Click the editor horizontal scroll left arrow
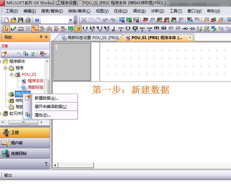The height and width of the screenshot is (187, 231). pyautogui.click(x=55, y=165)
